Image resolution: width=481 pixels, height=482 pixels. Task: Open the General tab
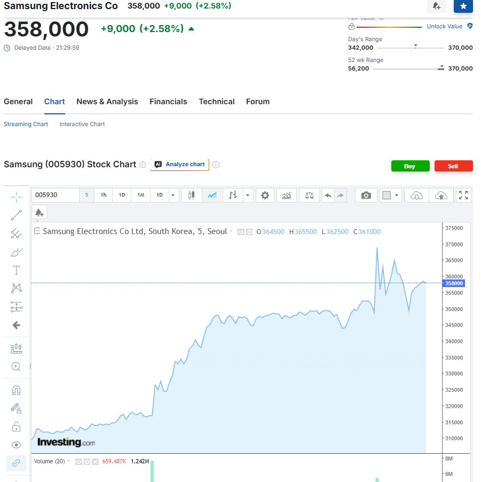pyautogui.click(x=18, y=102)
